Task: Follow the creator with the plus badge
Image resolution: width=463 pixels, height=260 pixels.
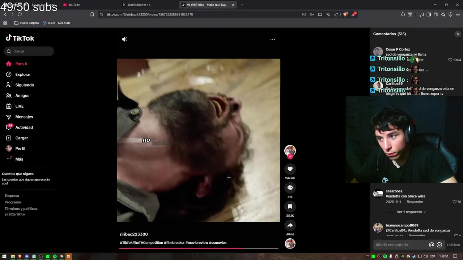Action: click(290, 157)
